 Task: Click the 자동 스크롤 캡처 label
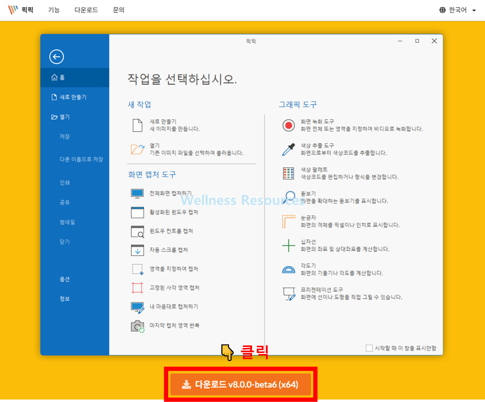pyautogui.click(x=168, y=250)
